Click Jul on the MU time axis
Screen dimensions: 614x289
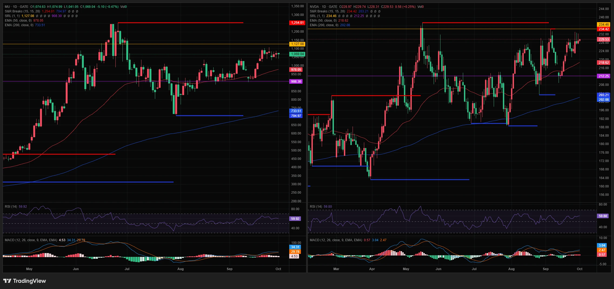tap(127, 269)
